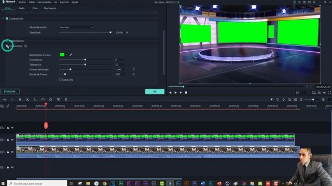332x186 pixels.
Task: Play the preview video
Action: (x=181, y=92)
